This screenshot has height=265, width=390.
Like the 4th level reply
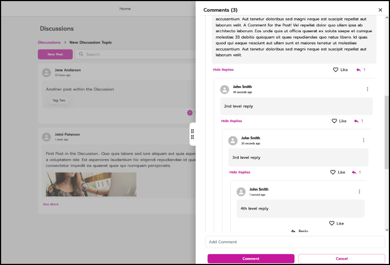point(336,223)
